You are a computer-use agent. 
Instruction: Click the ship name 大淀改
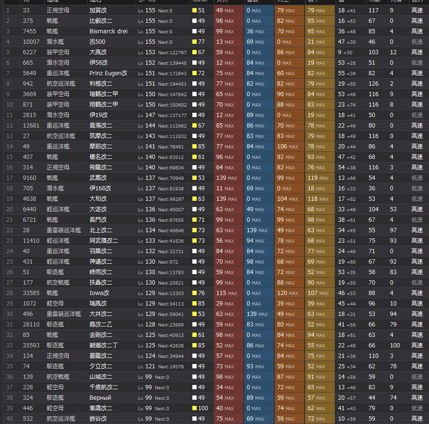click(98, 209)
